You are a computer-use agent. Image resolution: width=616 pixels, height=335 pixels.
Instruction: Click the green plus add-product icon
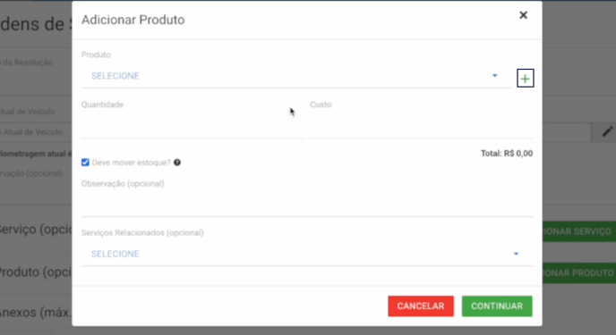pos(526,79)
